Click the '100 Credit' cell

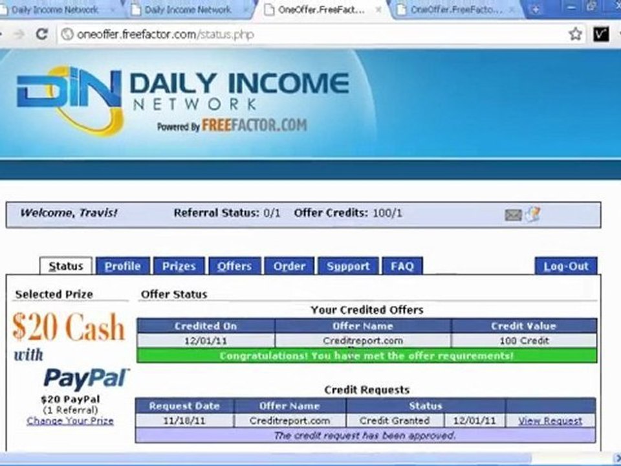(x=524, y=341)
